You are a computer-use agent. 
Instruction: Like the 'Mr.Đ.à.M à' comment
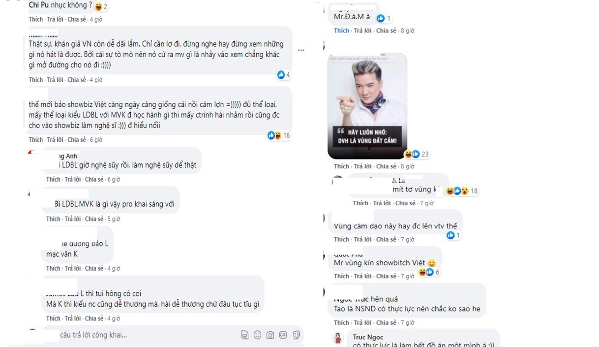(341, 31)
